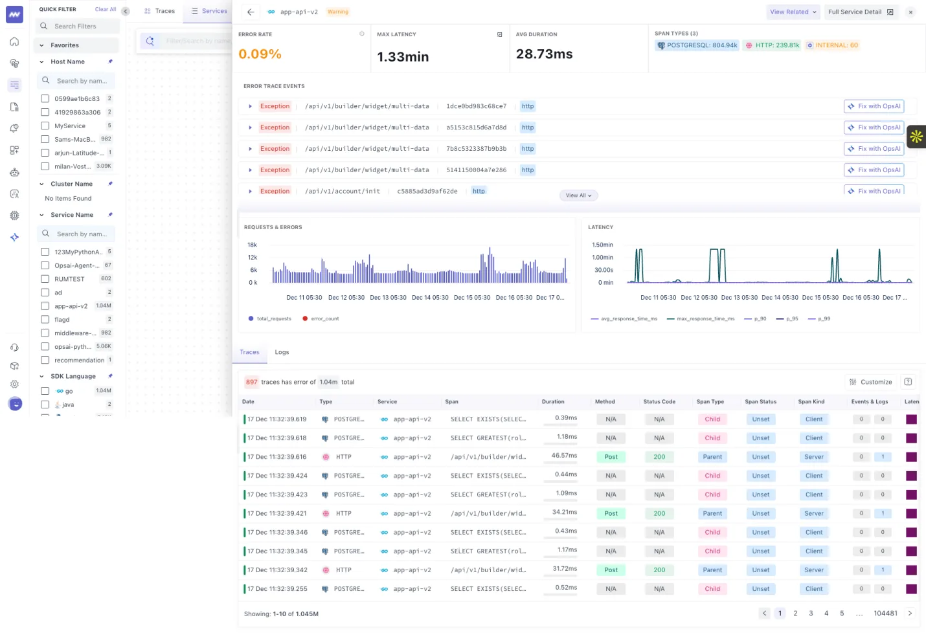
Task: Expand the View All error events dropdown
Action: pyautogui.click(x=578, y=195)
